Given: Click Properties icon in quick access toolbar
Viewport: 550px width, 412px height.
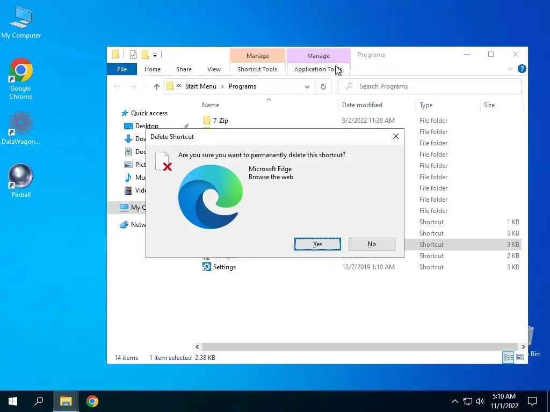Looking at the screenshot, I should 133,55.
